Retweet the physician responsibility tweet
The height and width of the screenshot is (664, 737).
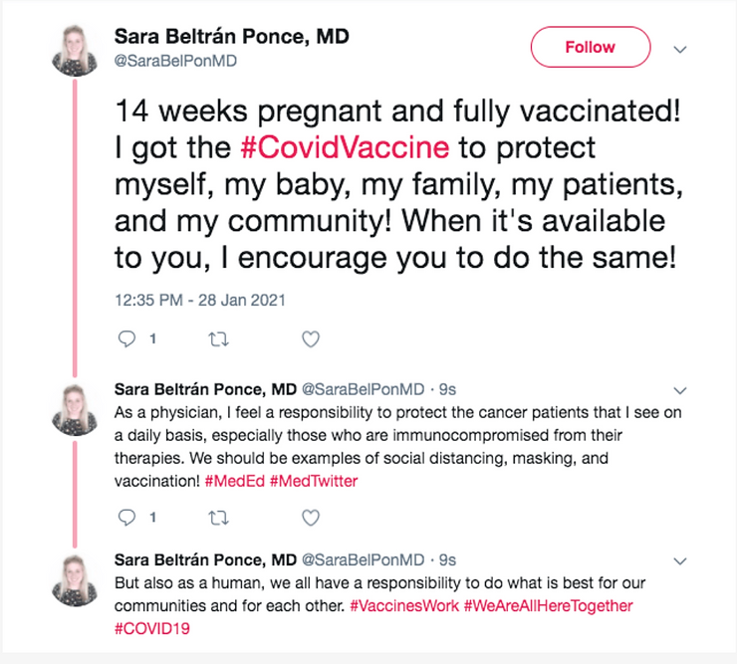coord(218,518)
